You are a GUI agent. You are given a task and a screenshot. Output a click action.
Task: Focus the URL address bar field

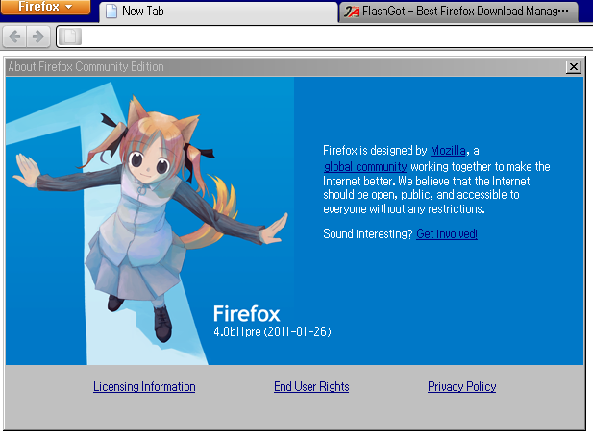tap(325, 36)
